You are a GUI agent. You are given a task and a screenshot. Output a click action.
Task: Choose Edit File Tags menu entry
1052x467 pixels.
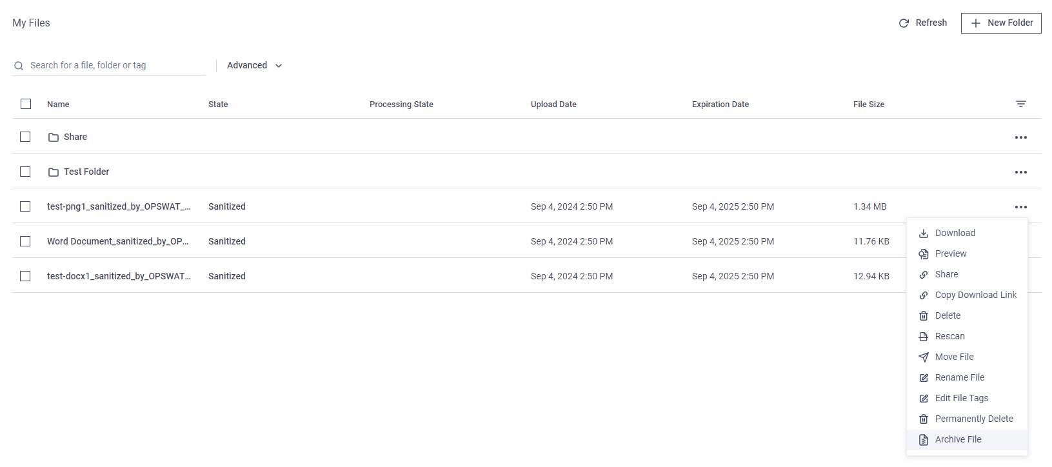(x=967, y=398)
